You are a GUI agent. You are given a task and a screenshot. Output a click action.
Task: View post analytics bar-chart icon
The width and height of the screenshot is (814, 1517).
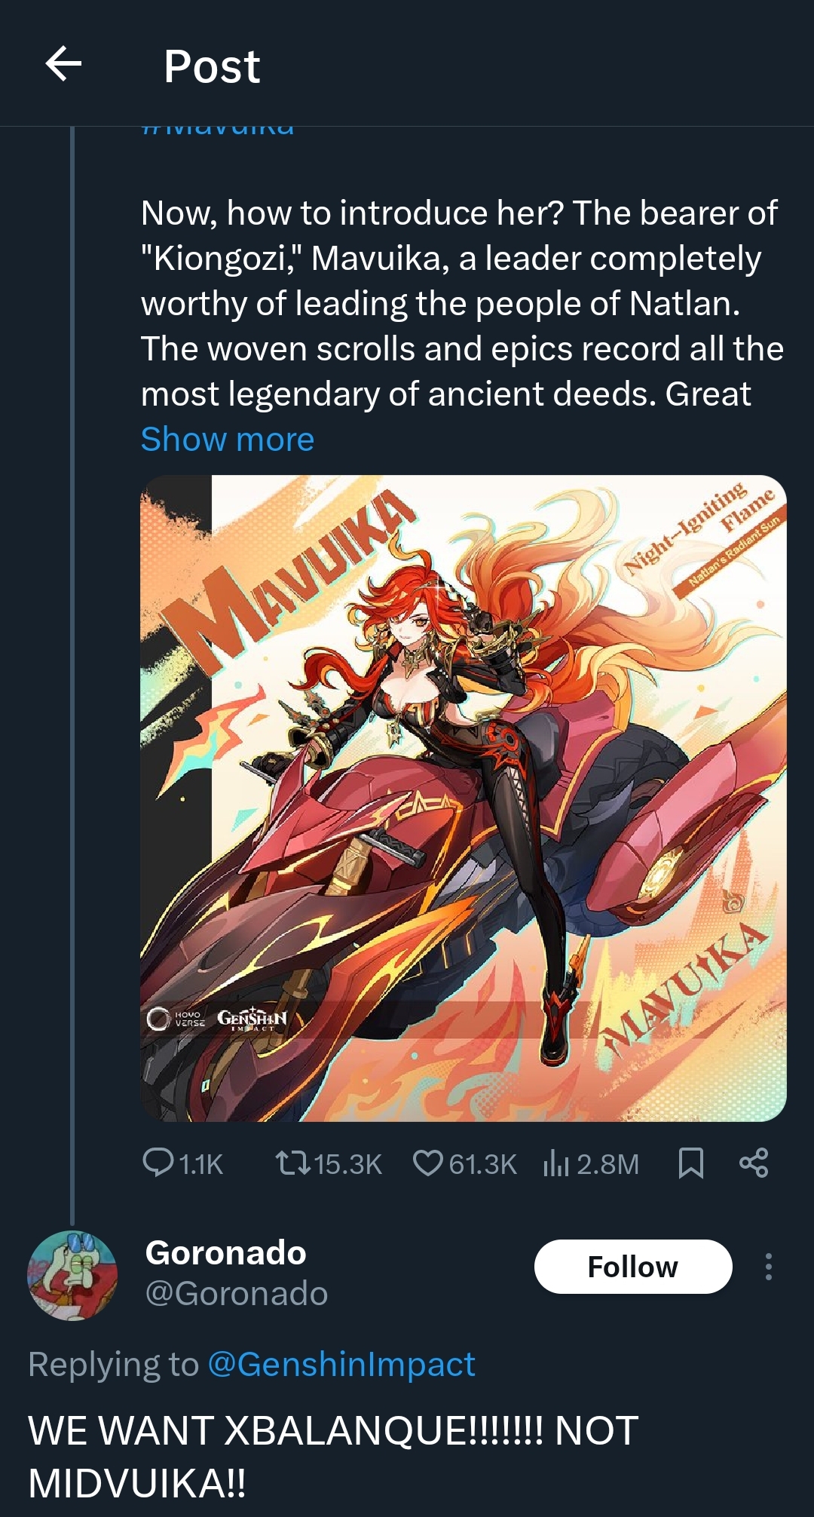tap(556, 1164)
